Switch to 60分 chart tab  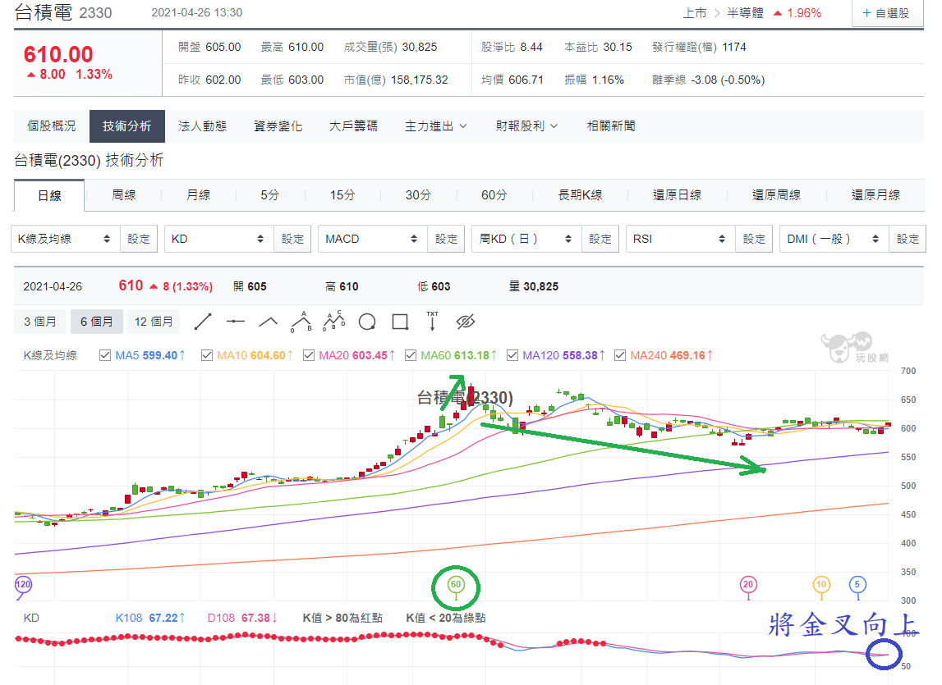(x=494, y=195)
